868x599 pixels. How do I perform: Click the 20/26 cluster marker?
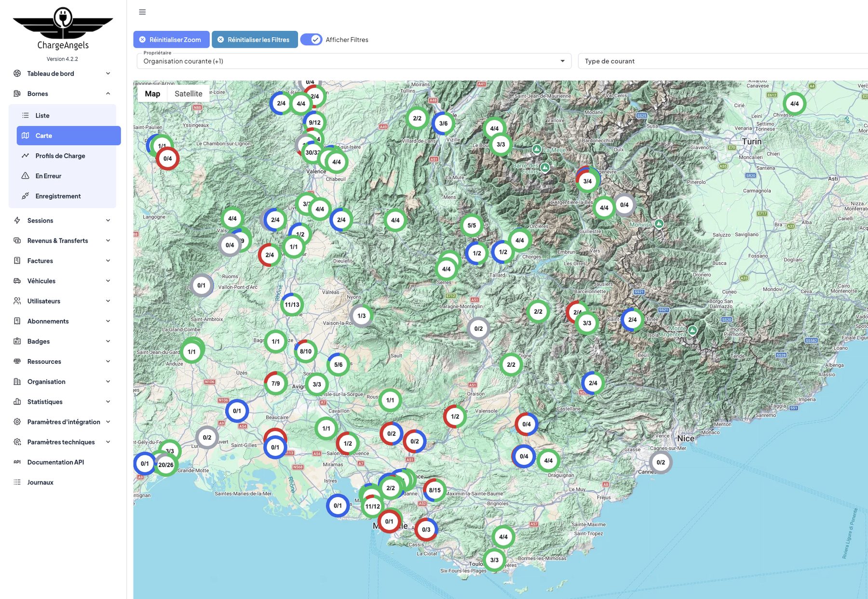pyautogui.click(x=166, y=465)
